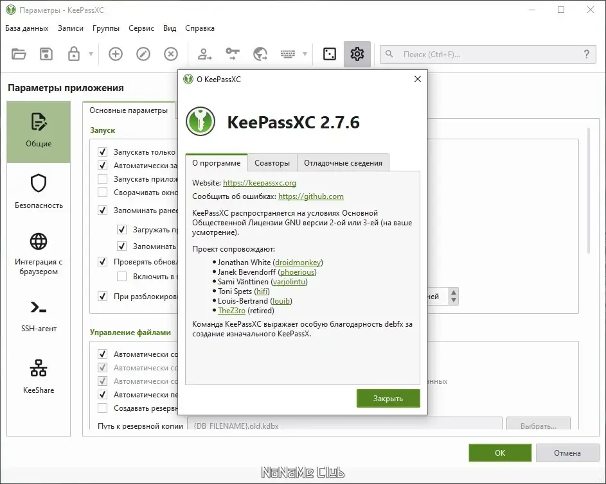Open hifi profile link

(x=262, y=291)
